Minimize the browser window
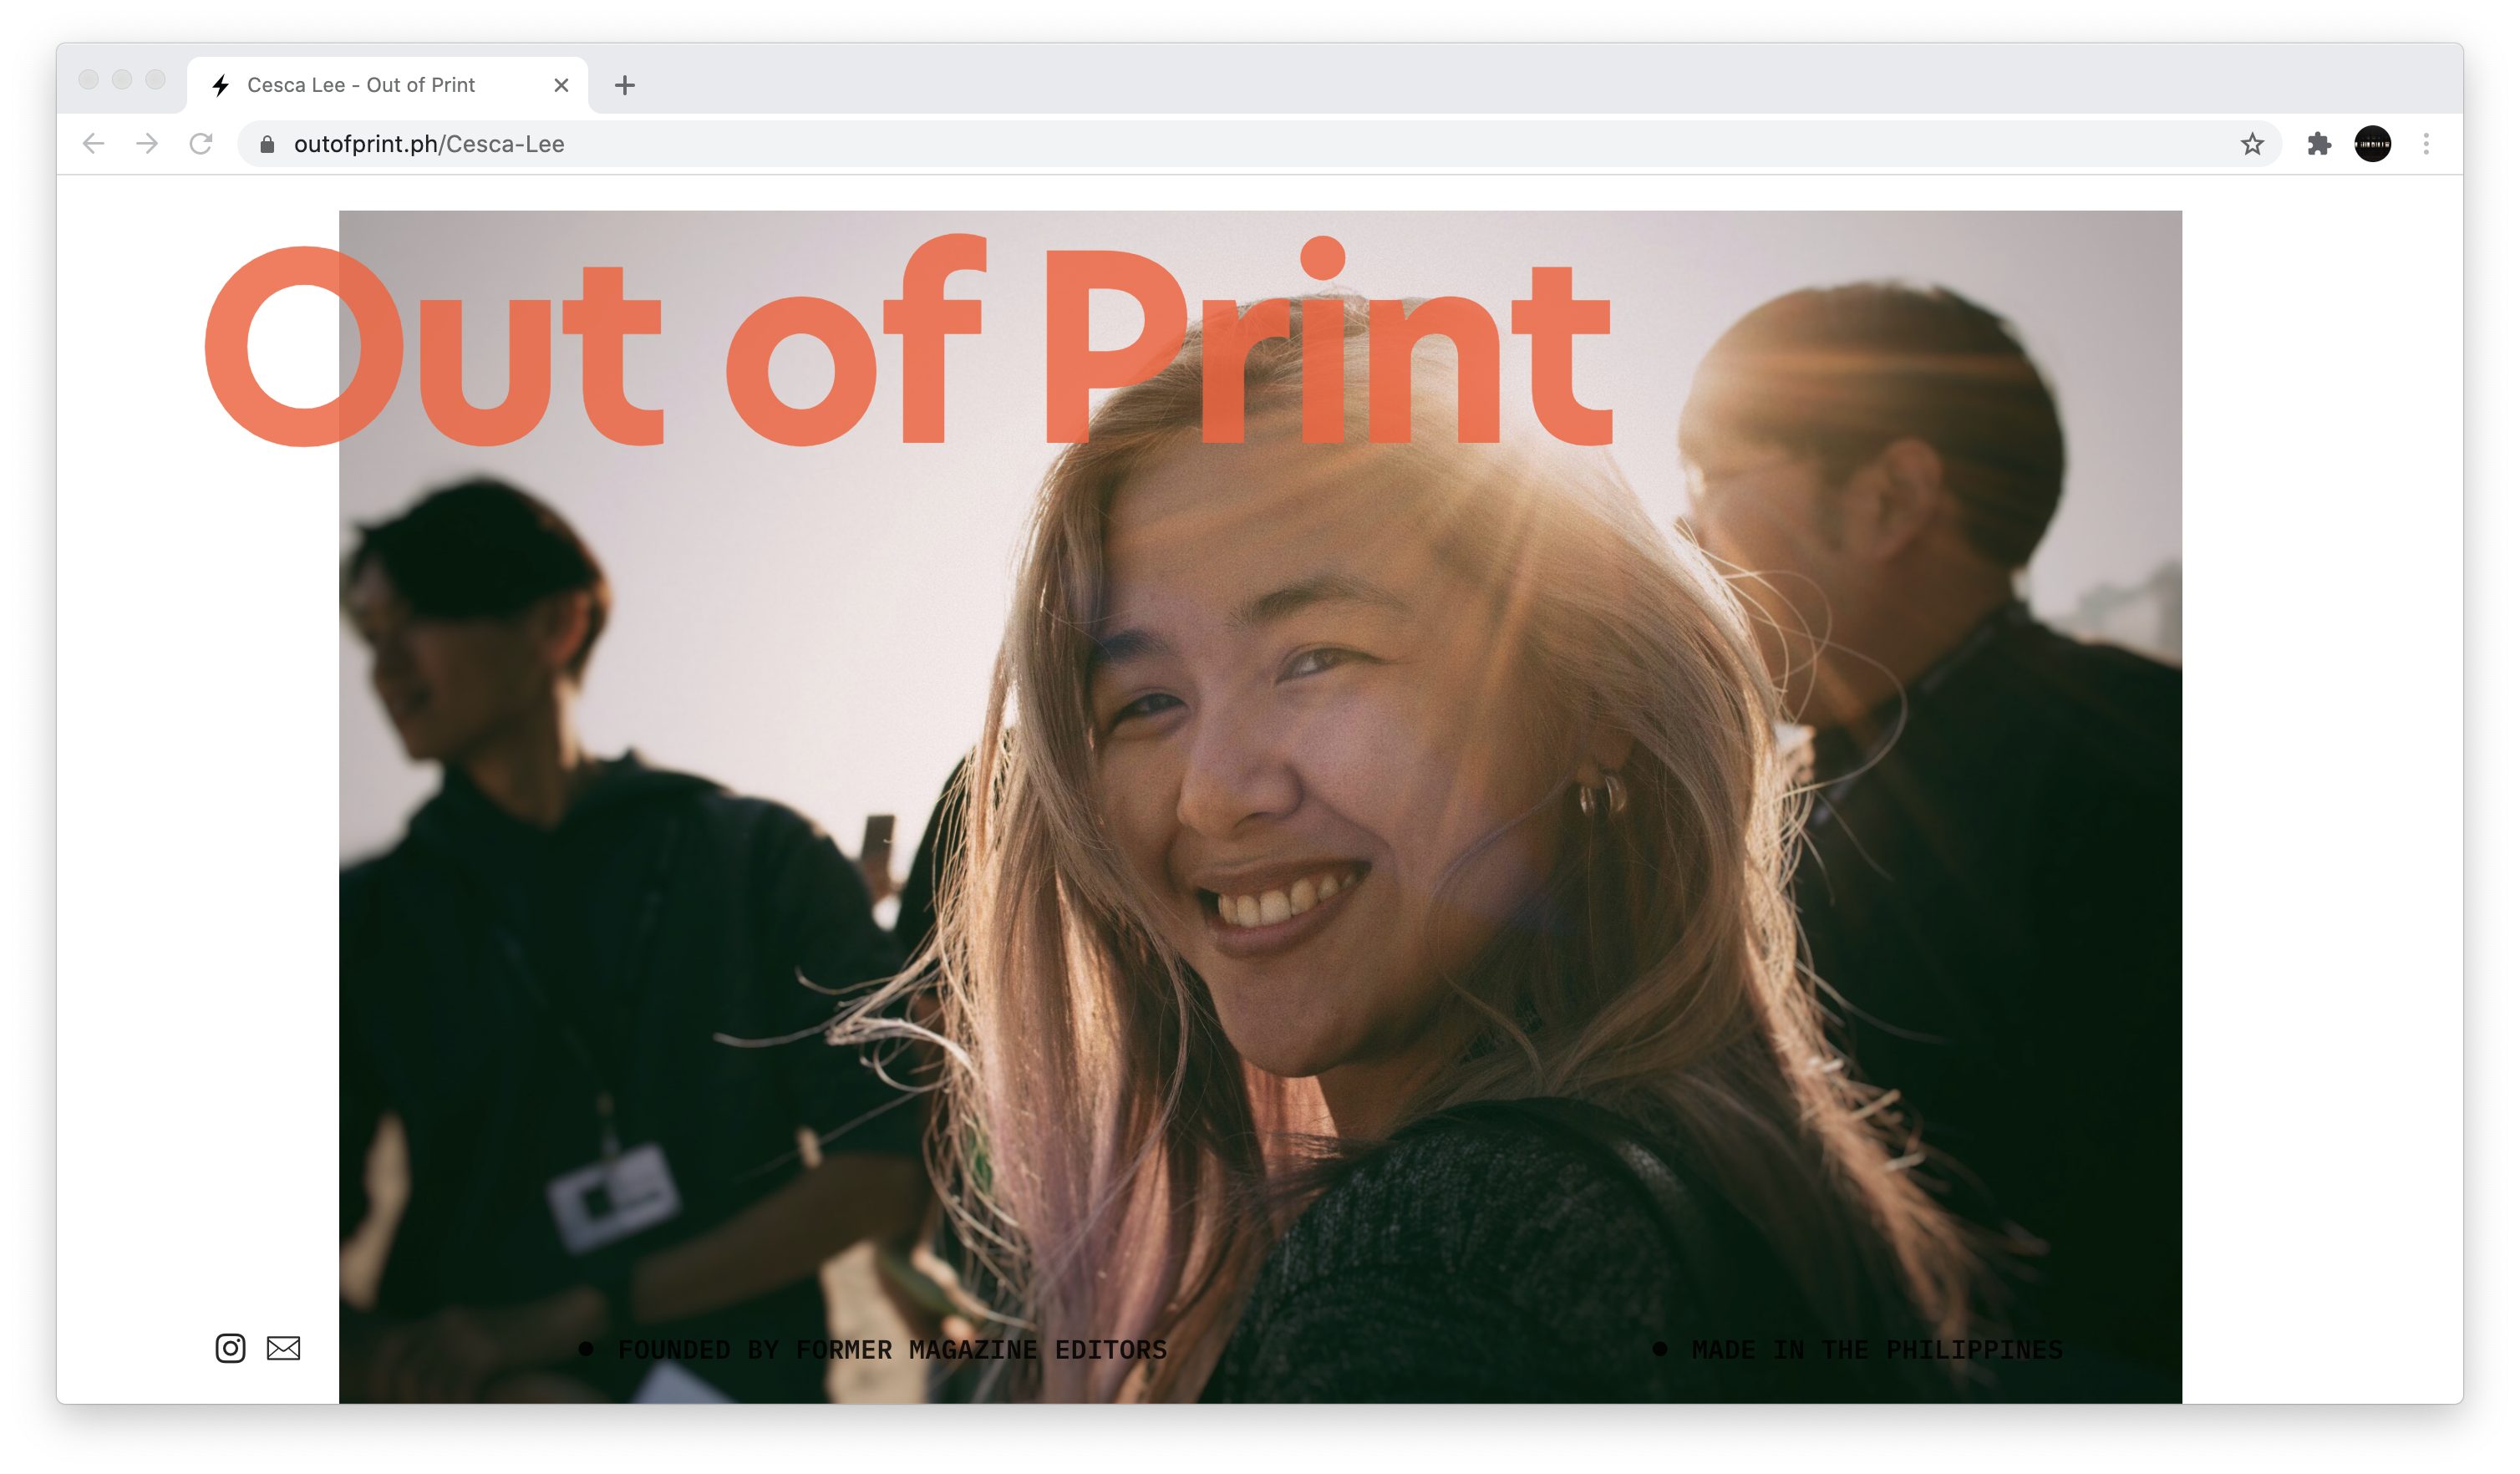This screenshot has height=1474, width=2520. pos(122,79)
